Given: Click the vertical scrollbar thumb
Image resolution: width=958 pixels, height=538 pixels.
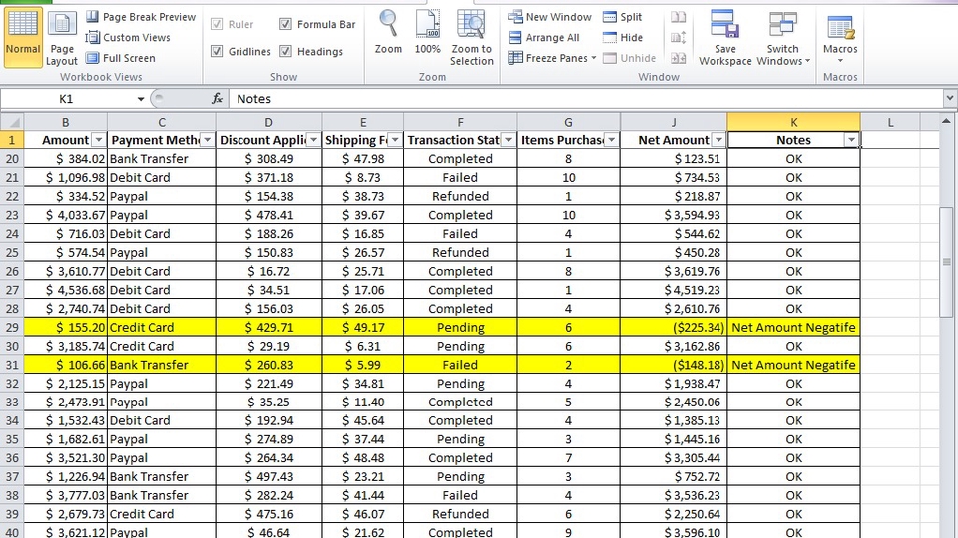Looking at the screenshot, I should coord(946,262).
